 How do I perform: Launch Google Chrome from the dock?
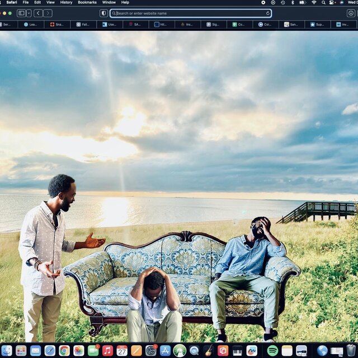click(64, 351)
